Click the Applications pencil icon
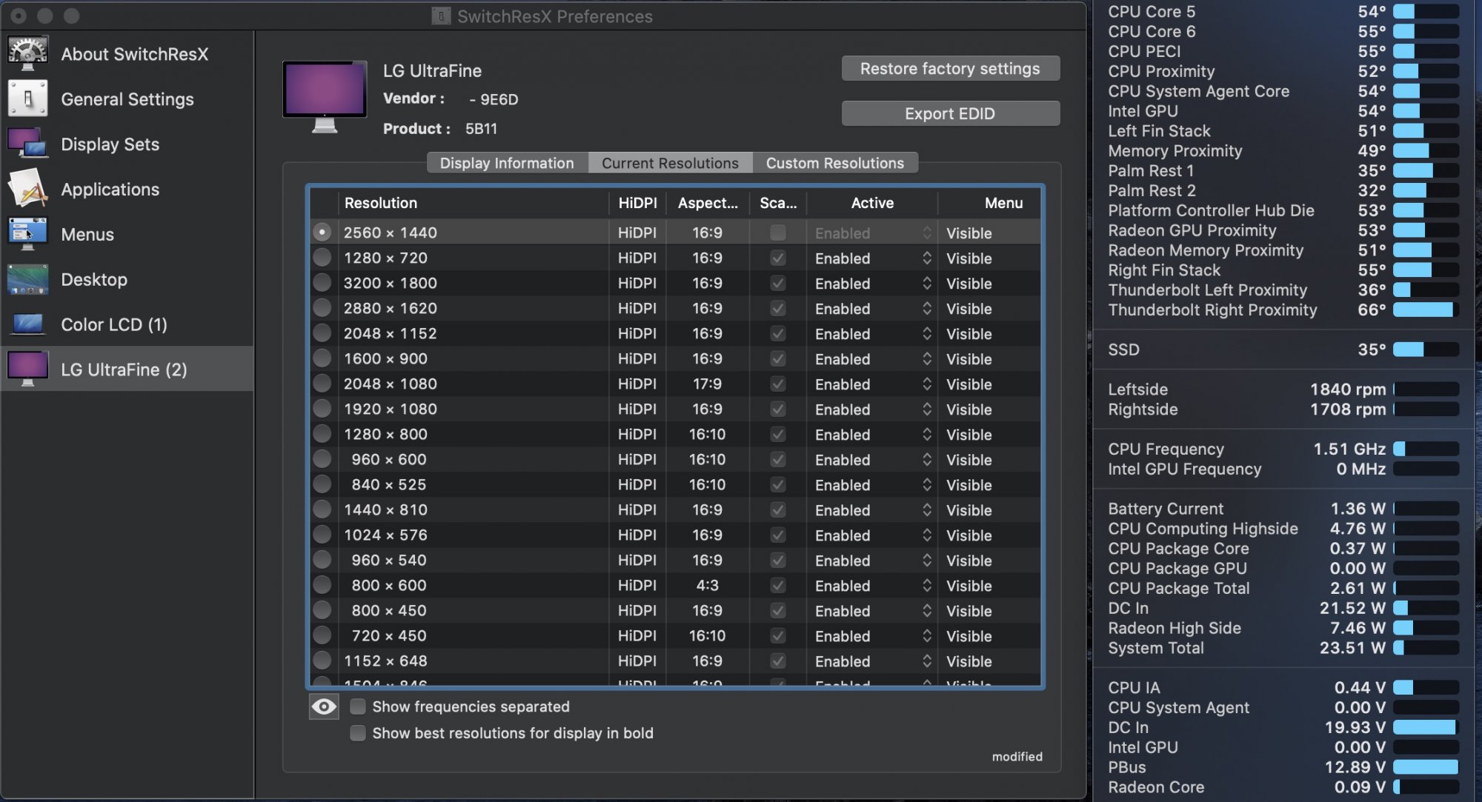This screenshot has width=1482, height=802. tap(27, 189)
